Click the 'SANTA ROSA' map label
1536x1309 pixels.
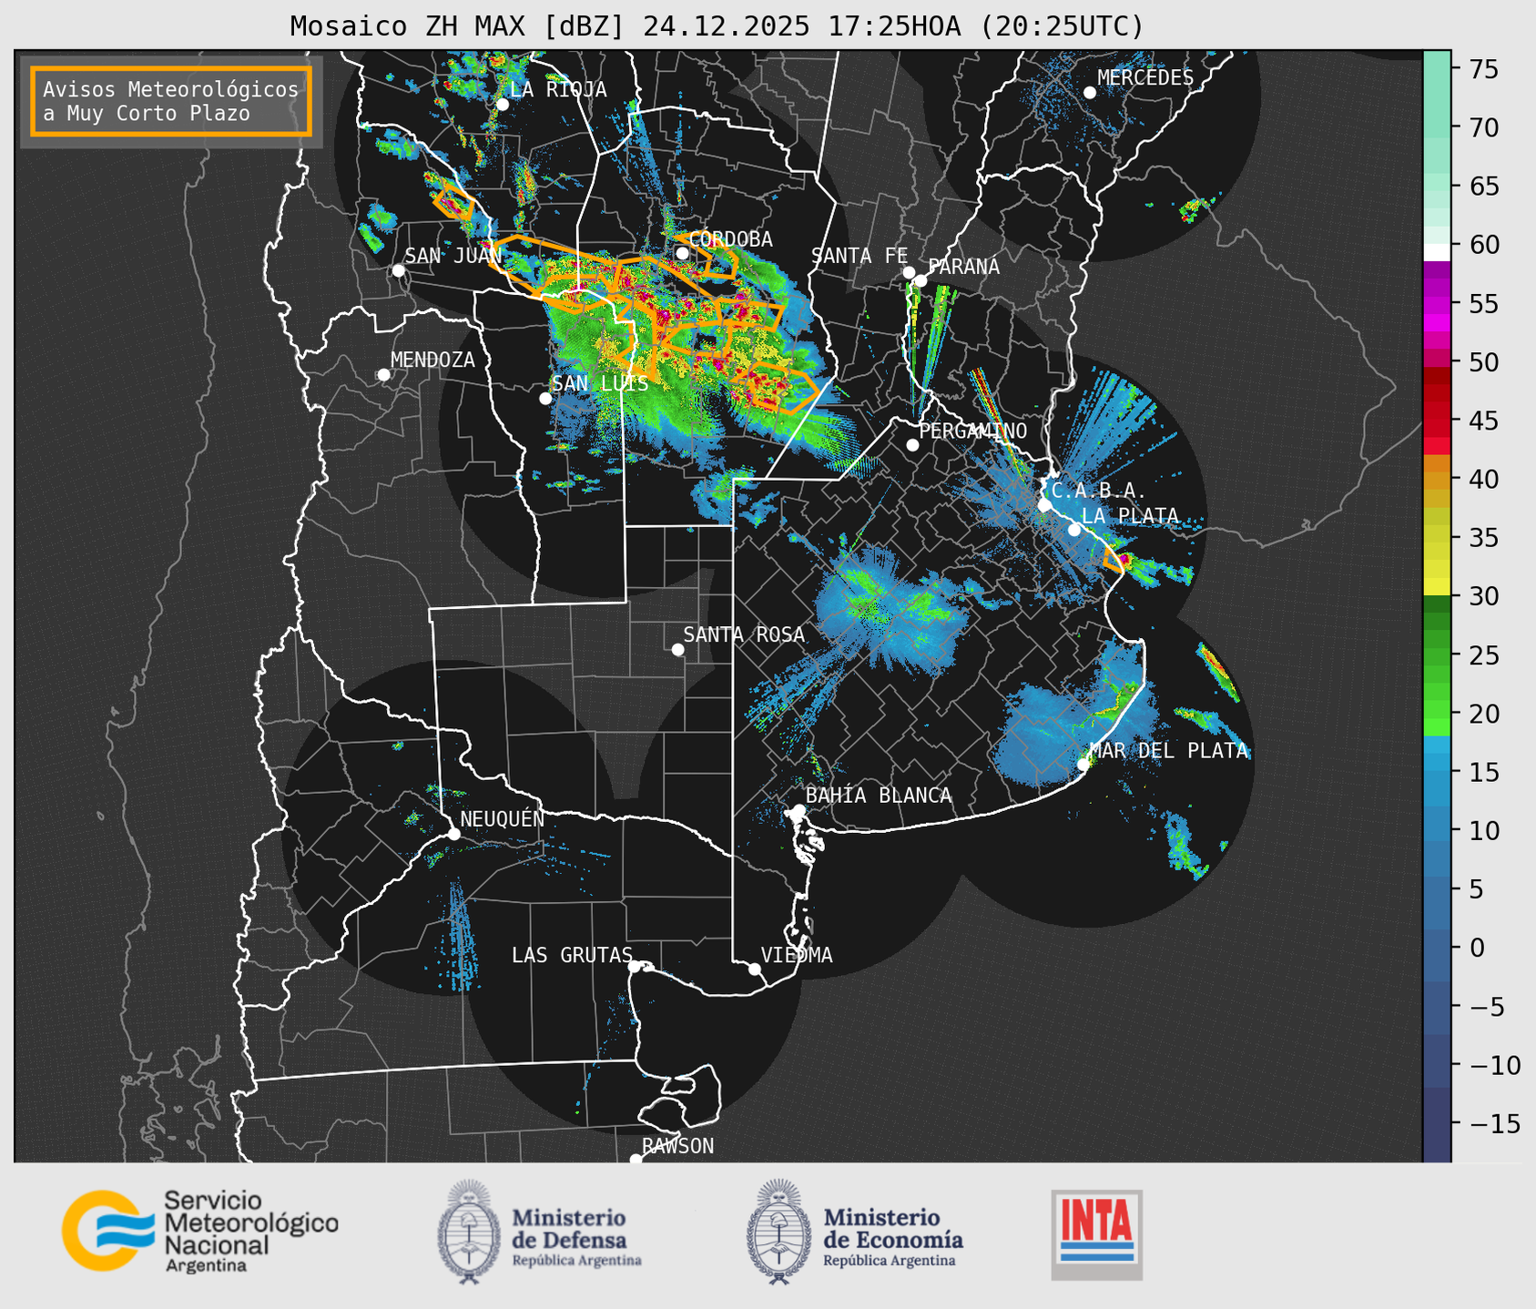tap(745, 634)
